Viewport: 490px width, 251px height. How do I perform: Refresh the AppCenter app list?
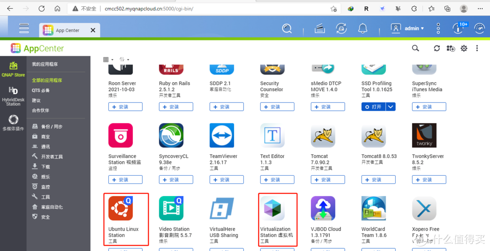tap(436, 48)
